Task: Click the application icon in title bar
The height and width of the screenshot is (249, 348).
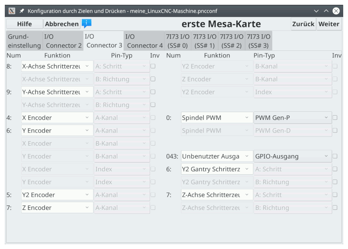Action: point(12,10)
